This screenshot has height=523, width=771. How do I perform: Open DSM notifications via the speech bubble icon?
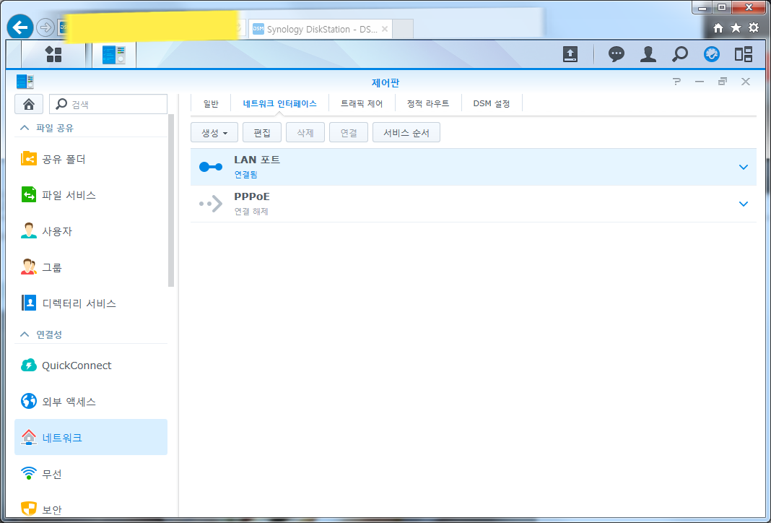tap(616, 53)
